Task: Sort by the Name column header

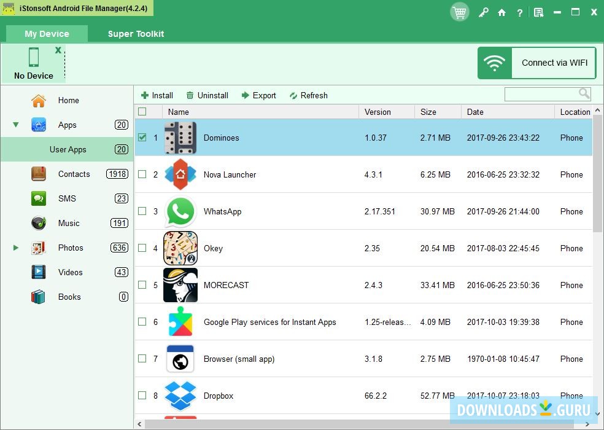Action: tap(260, 112)
